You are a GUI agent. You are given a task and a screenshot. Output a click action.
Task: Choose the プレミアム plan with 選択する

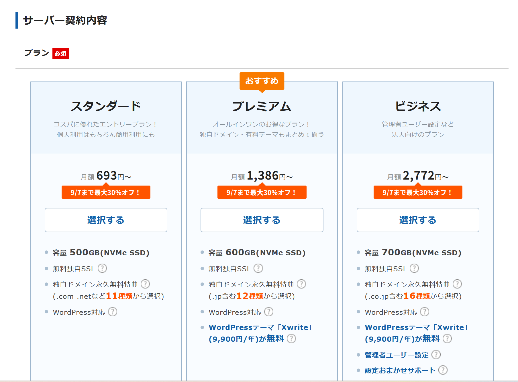click(262, 220)
